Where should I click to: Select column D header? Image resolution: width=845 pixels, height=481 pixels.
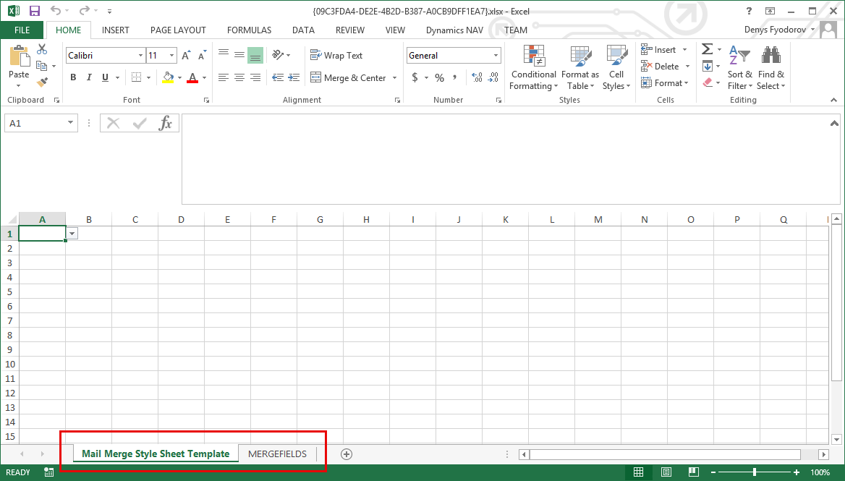pos(181,220)
